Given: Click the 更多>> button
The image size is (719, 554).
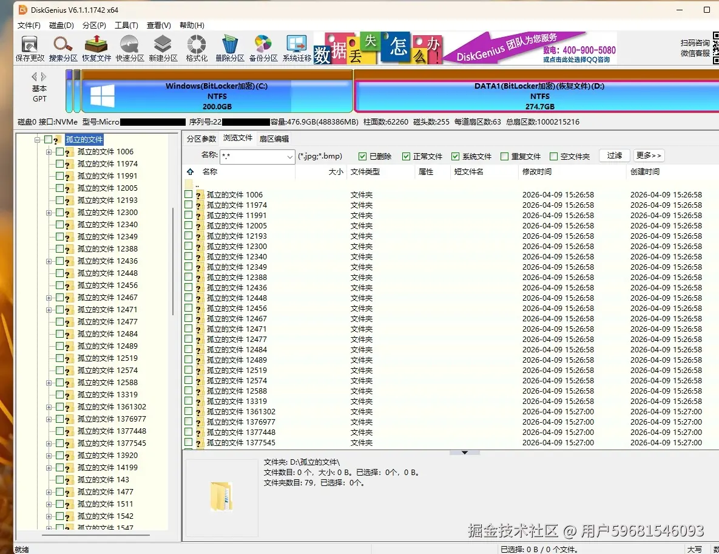Looking at the screenshot, I should coord(649,156).
